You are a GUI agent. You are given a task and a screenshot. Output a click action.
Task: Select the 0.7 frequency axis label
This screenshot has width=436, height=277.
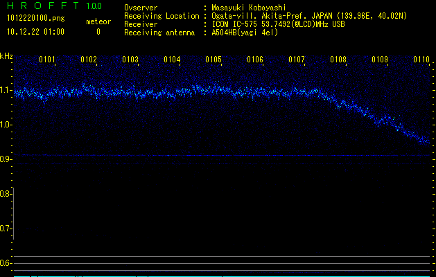(6, 228)
